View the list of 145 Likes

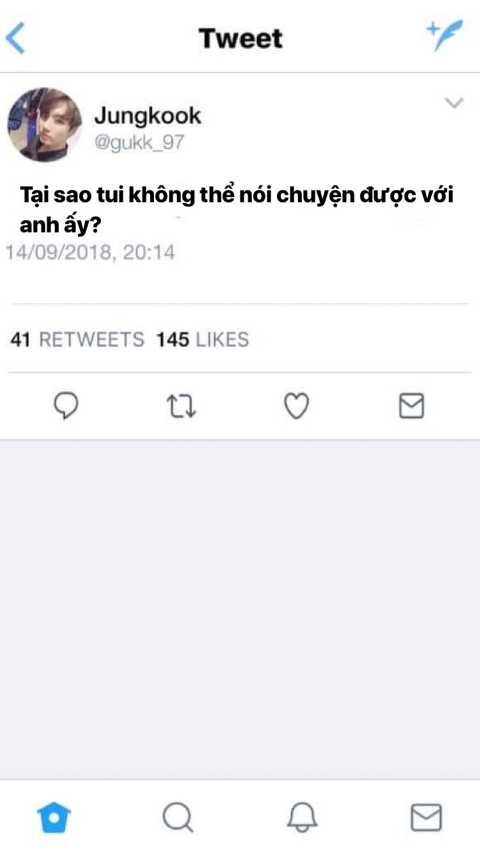point(202,339)
